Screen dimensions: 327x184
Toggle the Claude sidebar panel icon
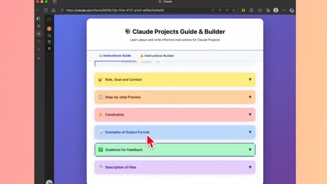[49, 19]
